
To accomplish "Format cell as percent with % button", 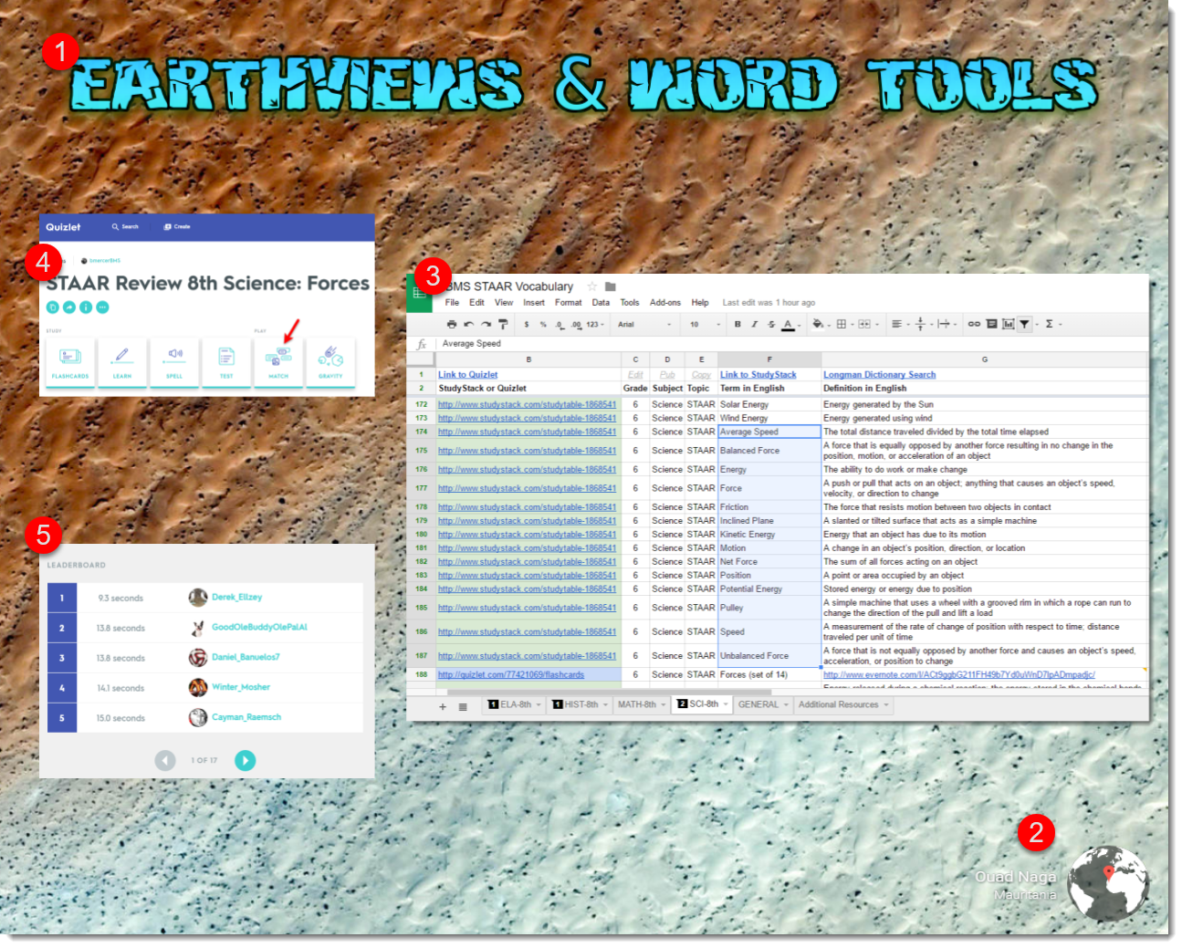I will 543,324.
